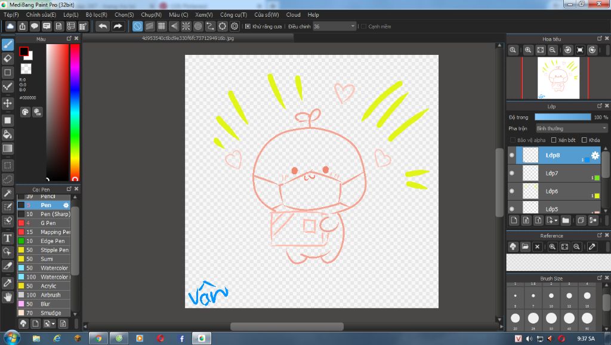
Task: Undock the Hoa tiêu navigator panel
Action: point(600,38)
